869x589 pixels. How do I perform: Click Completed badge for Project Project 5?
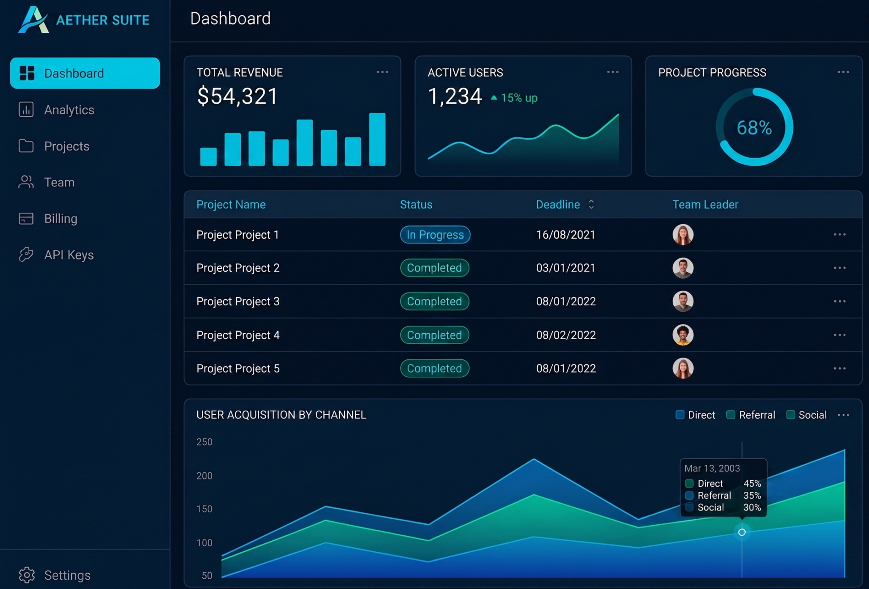(x=435, y=368)
